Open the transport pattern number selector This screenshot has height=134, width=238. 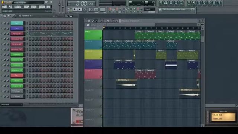click(103, 9)
